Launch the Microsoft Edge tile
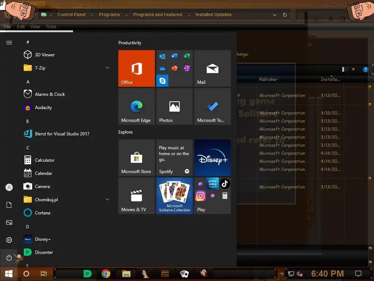 pos(137,106)
